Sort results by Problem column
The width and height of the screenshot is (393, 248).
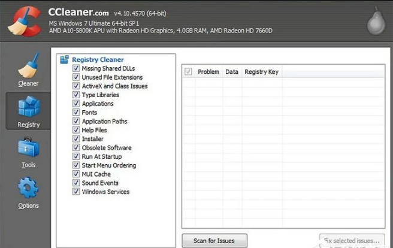click(208, 72)
